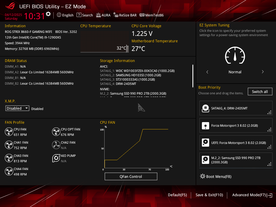The width and height of the screenshot is (276, 207).
Task: Select the CPU OPT FAN icon
Action: click(x=56, y=132)
